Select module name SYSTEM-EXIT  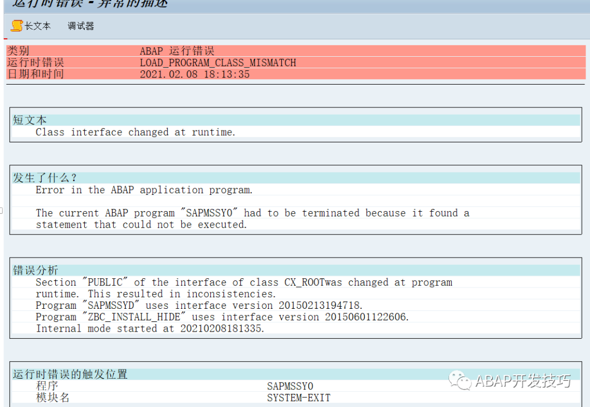[299, 398]
